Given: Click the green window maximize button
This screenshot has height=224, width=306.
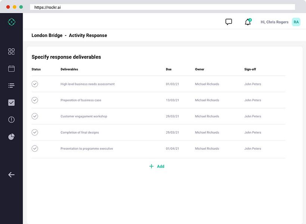Looking at the screenshot, I should pyautogui.click(x=21, y=7).
